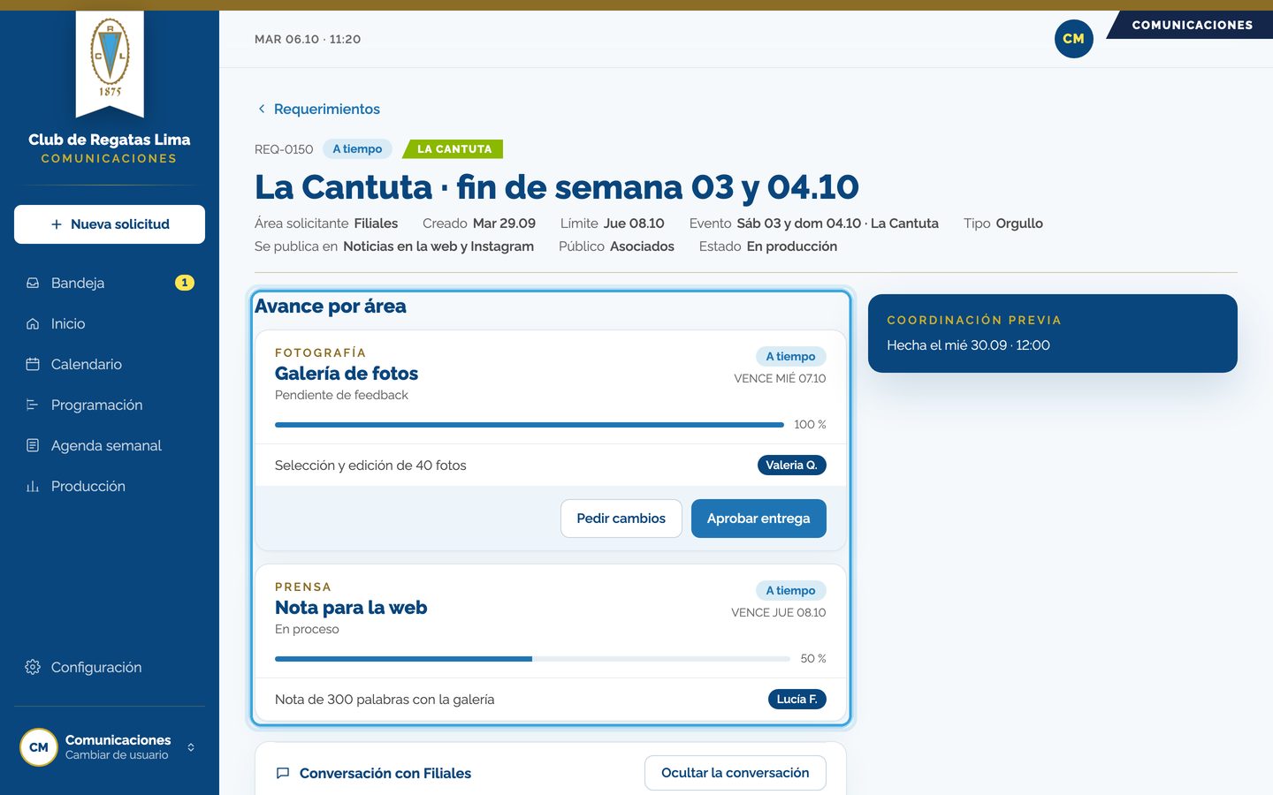Image resolution: width=1273 pixels, height=795 pixels.
Task: Click the Configuración gear icon
Action: (x=33, y=667)
